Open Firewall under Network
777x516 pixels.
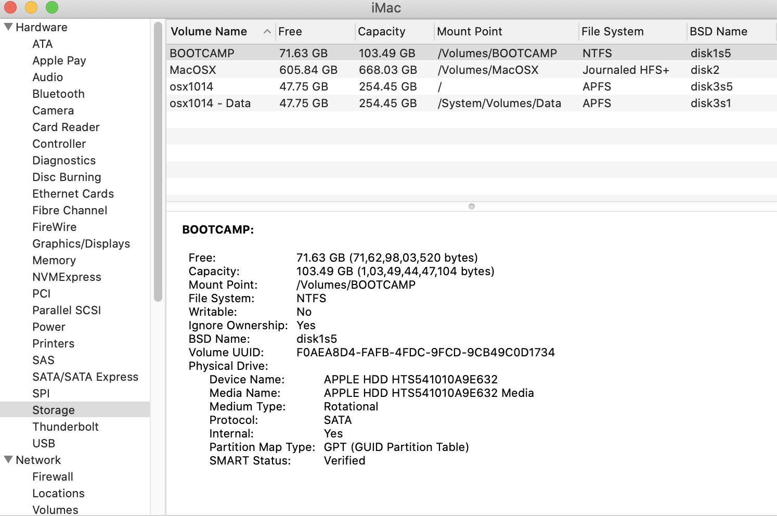tap(53, 476)
